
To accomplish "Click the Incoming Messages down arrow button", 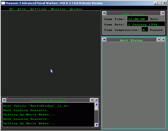I will tap(92, 100).
